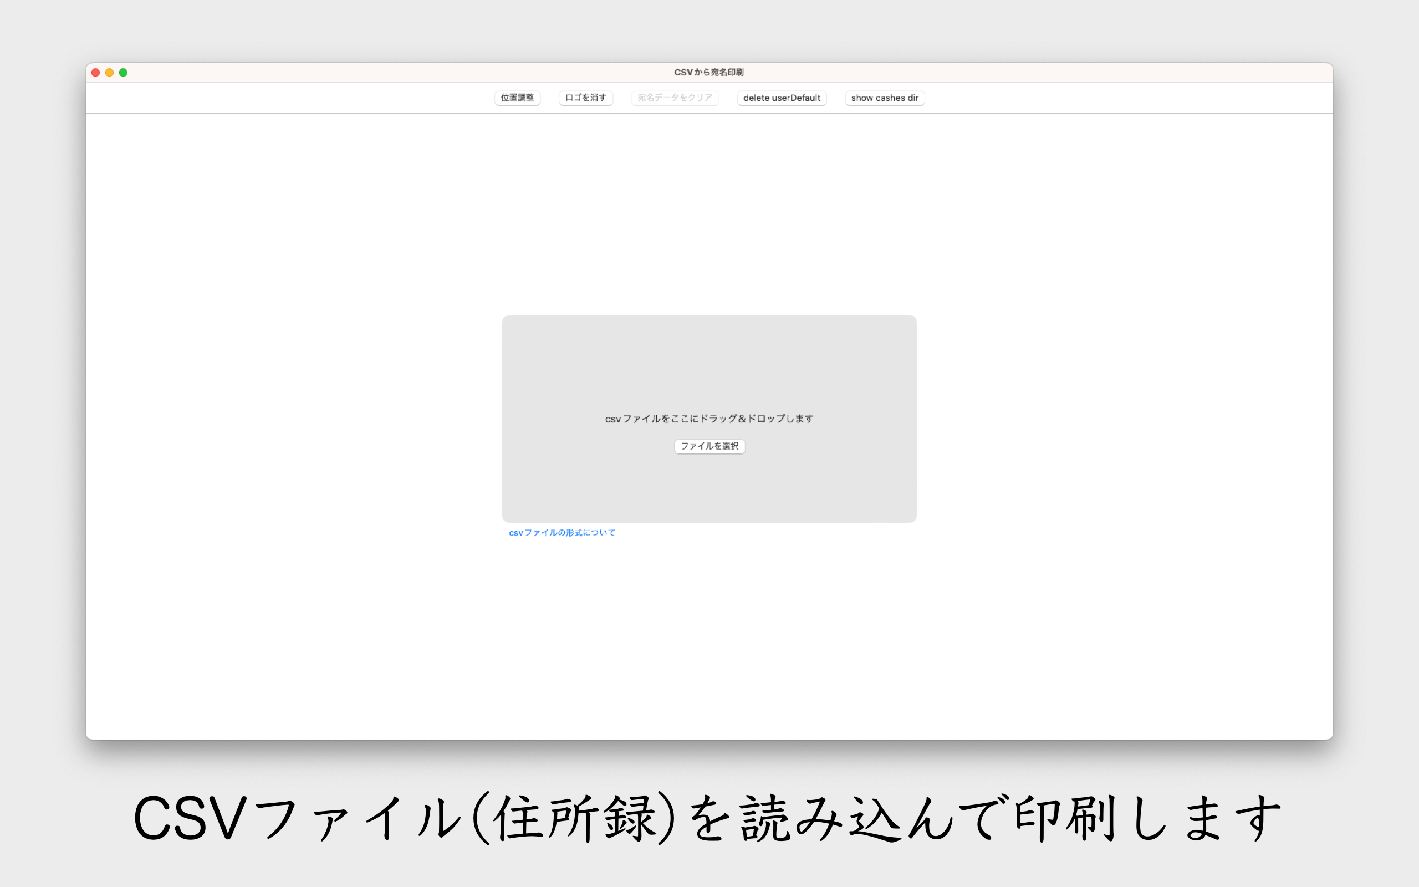Close the window with the red button
This screenshot has width=1419, height=887.
pos(95,73)
